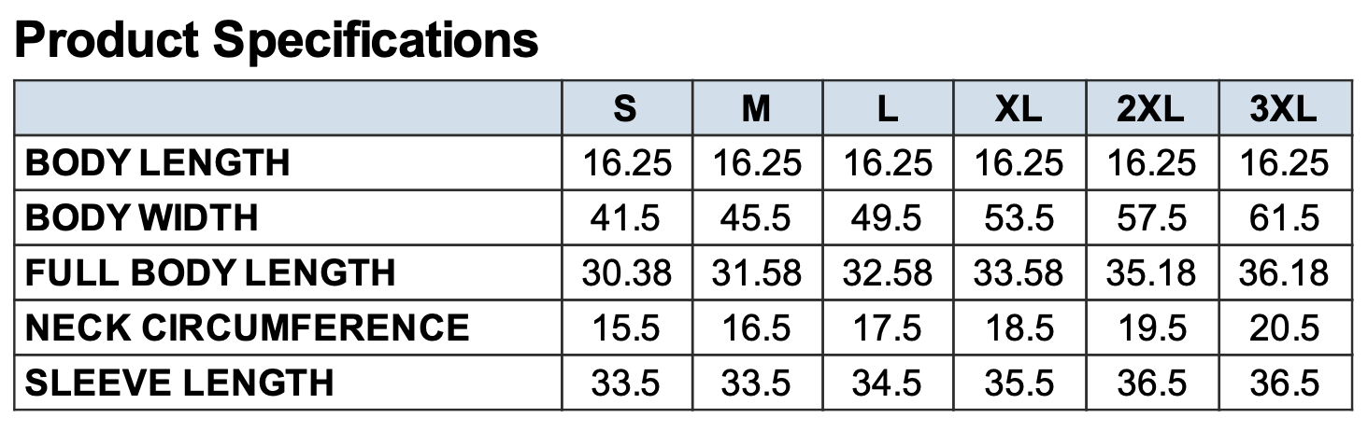Click neck circumference value 17.5
Image resolution: width=1368 pixels, height=432 pixels.
888,327
